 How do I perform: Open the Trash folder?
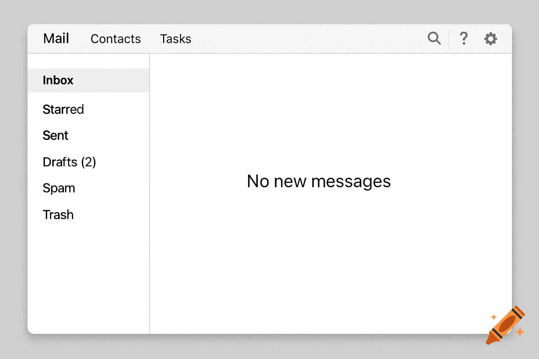(x=58, y=215)
